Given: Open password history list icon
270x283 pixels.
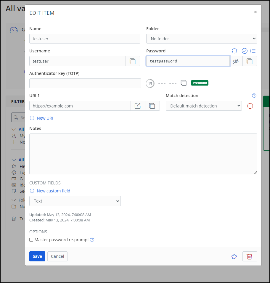Looking at the screenshot, I should pyautogui.click(x=253, y=51).
